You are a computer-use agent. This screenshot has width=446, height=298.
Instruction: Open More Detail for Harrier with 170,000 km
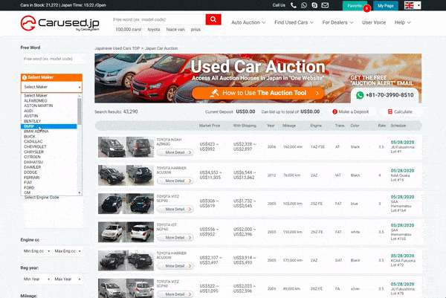tap(175, 266)
